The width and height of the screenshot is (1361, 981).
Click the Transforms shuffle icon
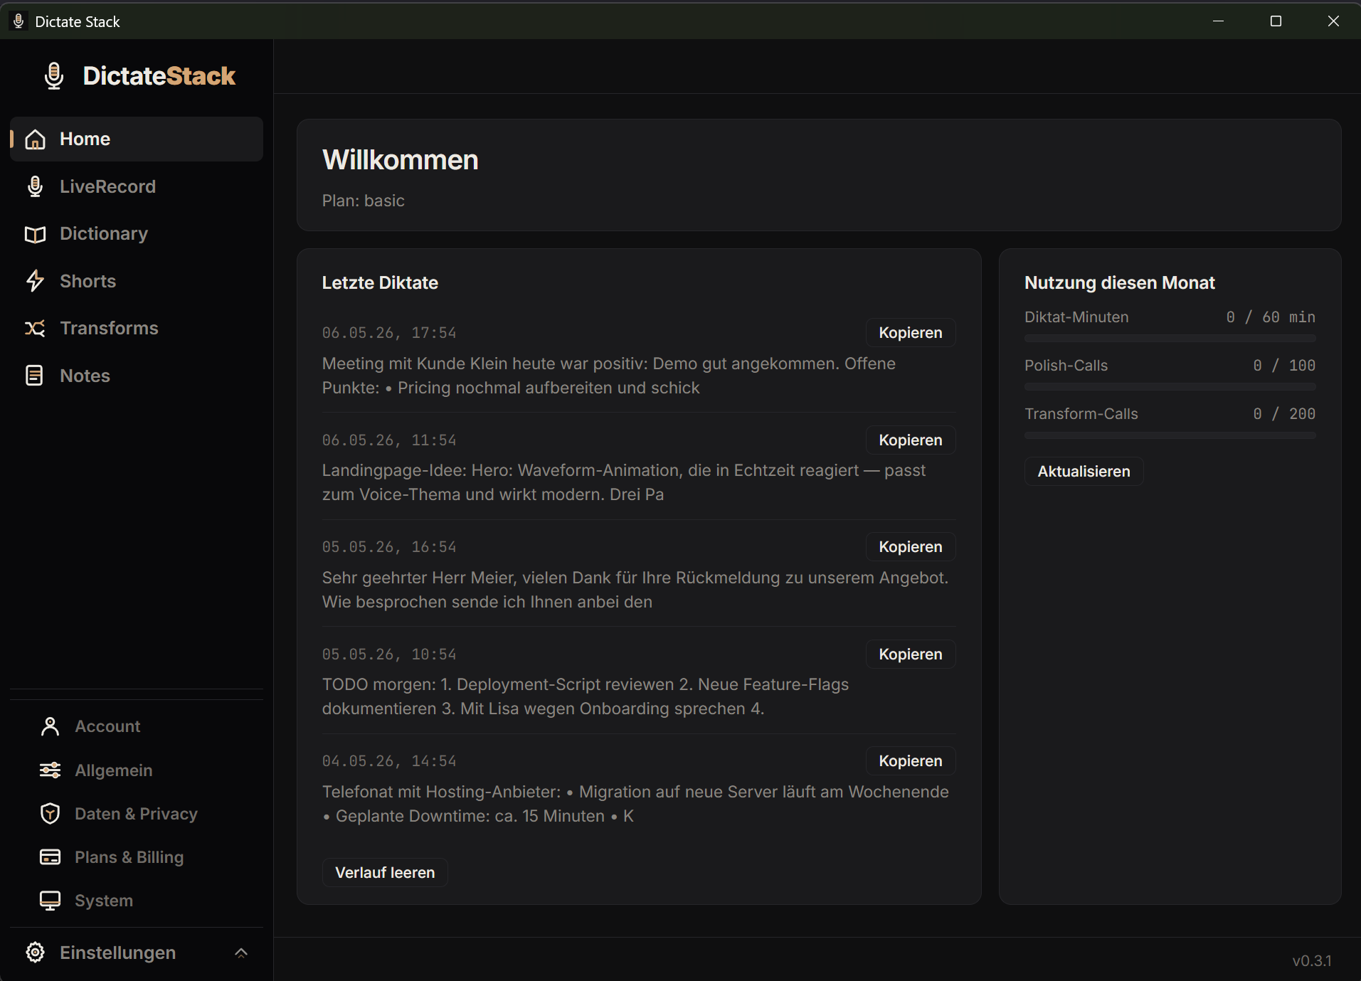(x=35, y=328)
